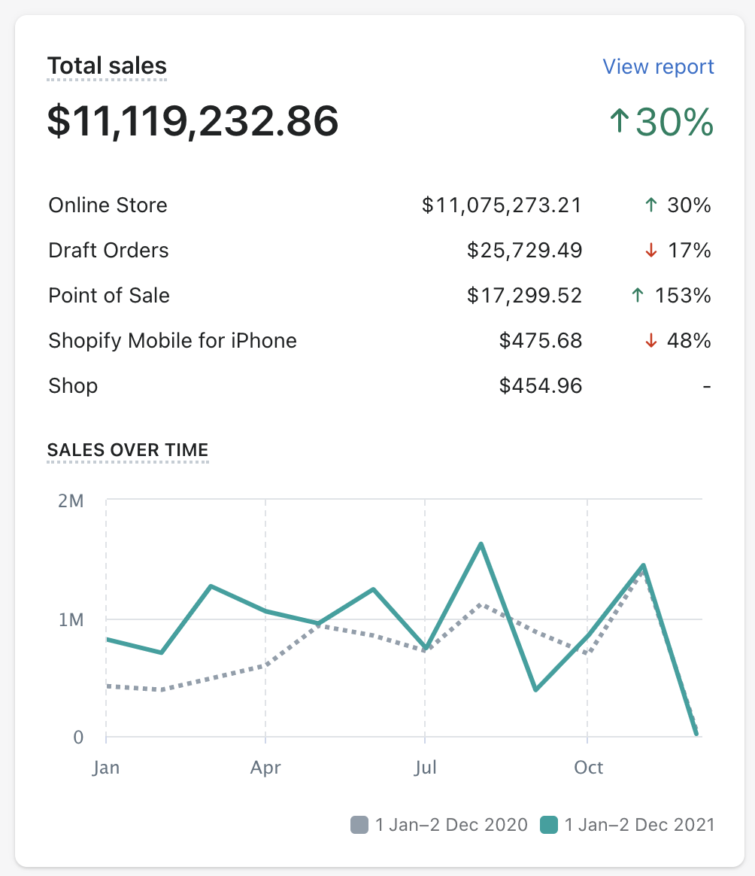Click the 1 Jan–2 Dec 2021 legend label
Screen dimensions: 755x876
tap(639, 825)
